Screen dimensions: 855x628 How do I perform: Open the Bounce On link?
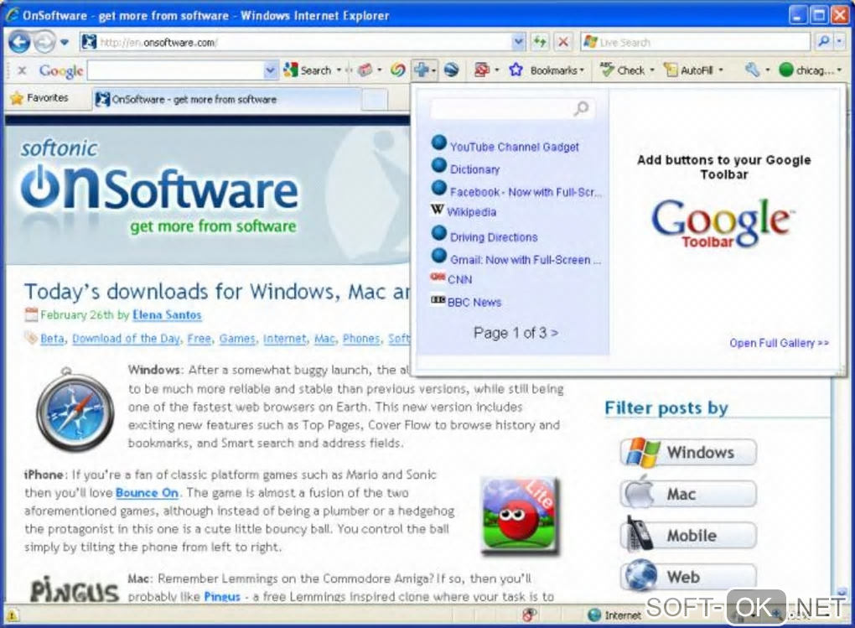point(147,493)
